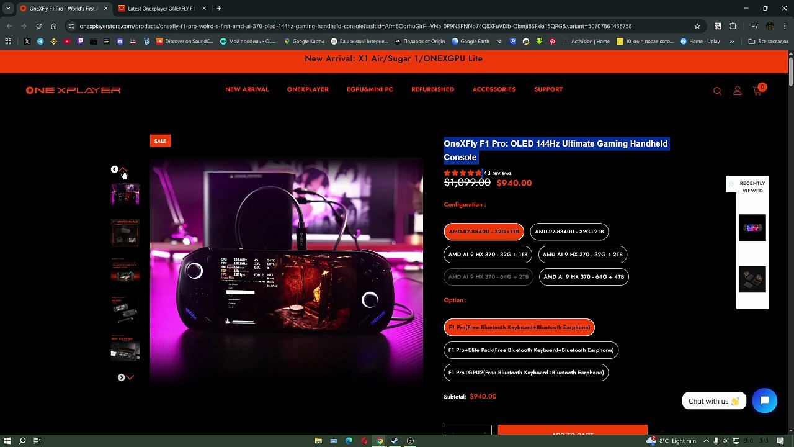Go back in Chrome history
The height and width of the screenshot is (447, 794).
click(9, 26)
